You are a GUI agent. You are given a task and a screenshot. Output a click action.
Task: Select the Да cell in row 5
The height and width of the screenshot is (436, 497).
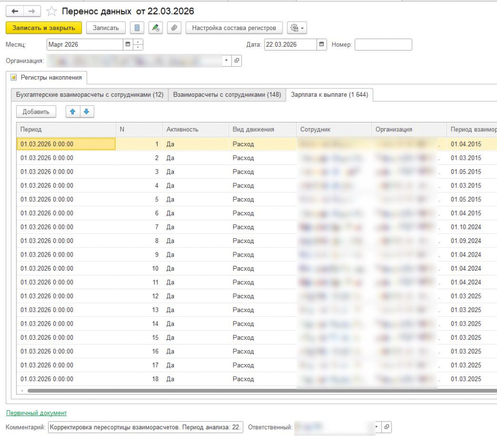196,199
